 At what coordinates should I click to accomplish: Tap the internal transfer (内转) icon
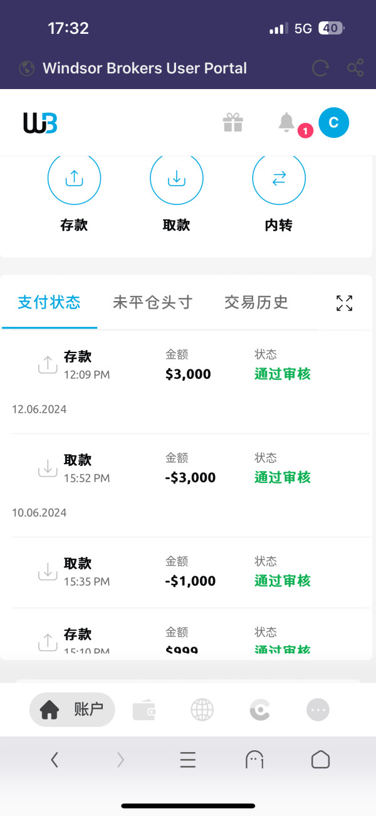(279, 179)
